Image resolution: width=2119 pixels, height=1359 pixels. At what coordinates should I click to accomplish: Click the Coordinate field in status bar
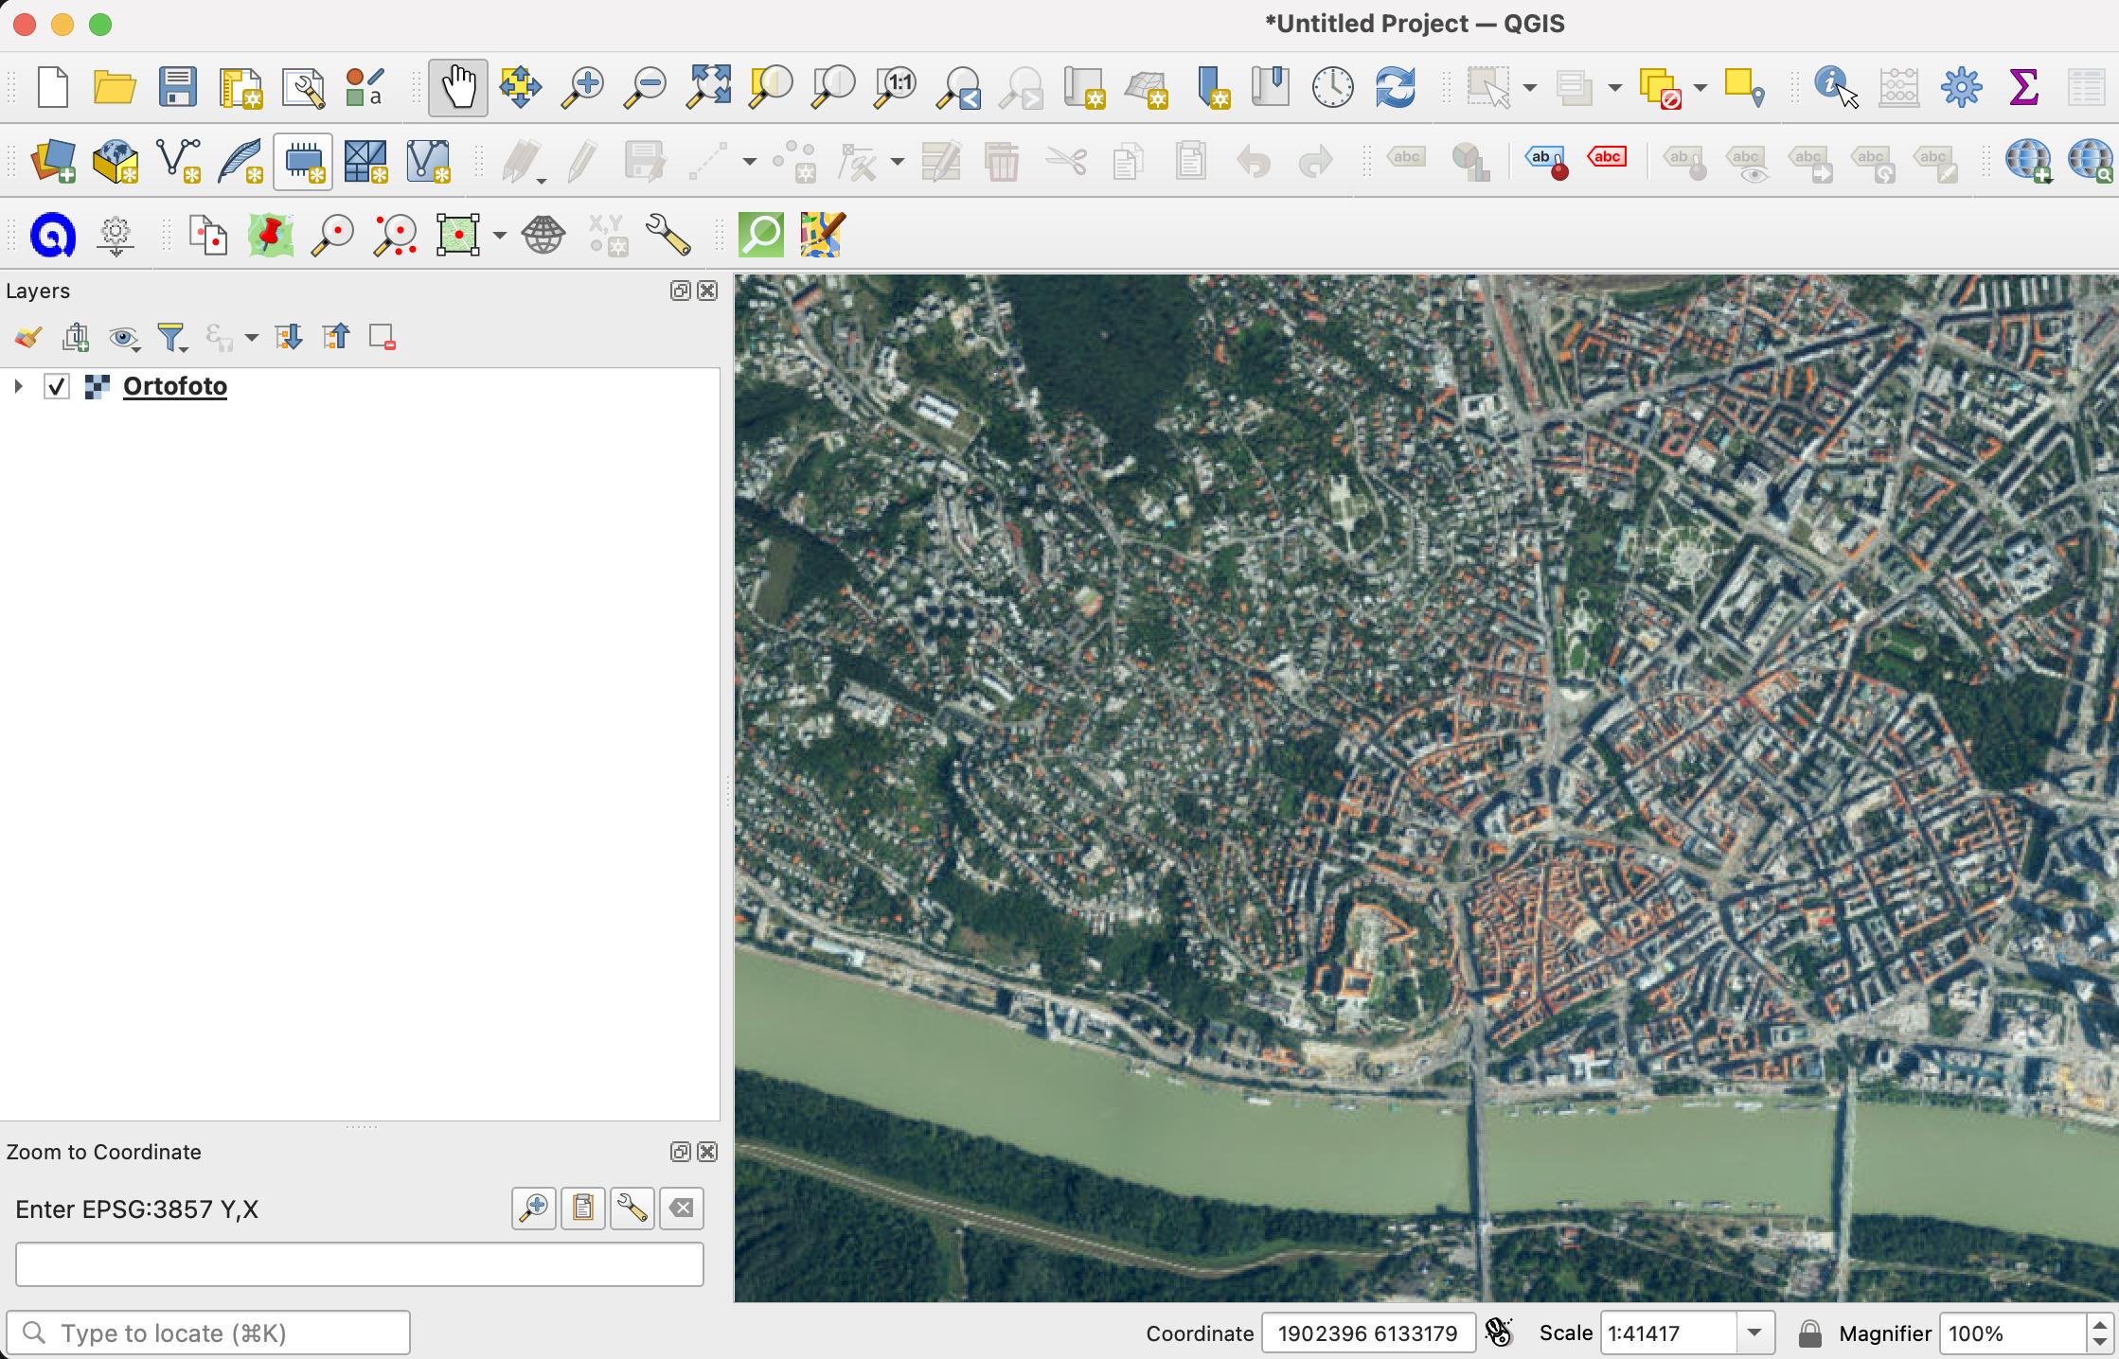point(1368,1333)
